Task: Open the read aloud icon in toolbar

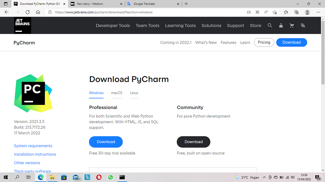Action: click(x=266, y=12)
